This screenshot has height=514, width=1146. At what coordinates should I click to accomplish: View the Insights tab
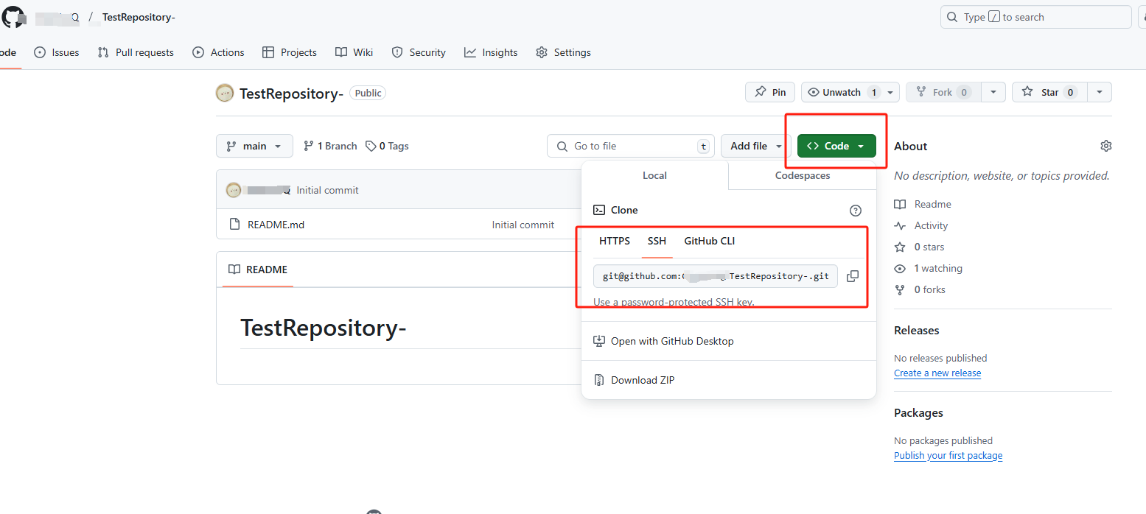(491, 52)
